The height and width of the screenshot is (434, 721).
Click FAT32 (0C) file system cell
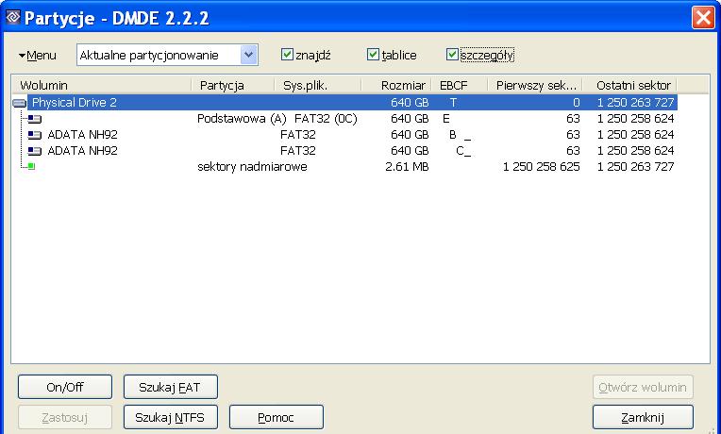pyautogui.click(x=326, y=119)
